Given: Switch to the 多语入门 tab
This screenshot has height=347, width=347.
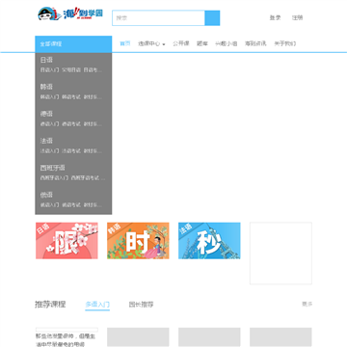Looking at the screenshot, I should [97, 305].
